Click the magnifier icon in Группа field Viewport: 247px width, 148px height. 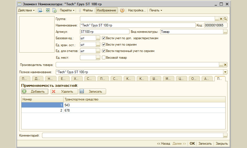point(225,19)
